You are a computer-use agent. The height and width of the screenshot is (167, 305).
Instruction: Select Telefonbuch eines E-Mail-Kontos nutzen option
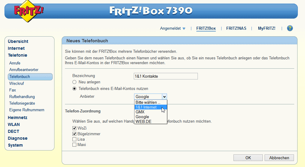coord(74,89)
